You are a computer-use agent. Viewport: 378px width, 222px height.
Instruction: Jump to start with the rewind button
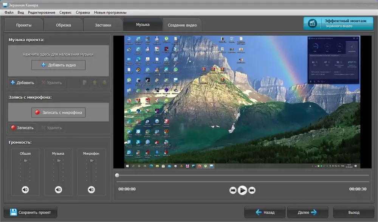point(232,190)
